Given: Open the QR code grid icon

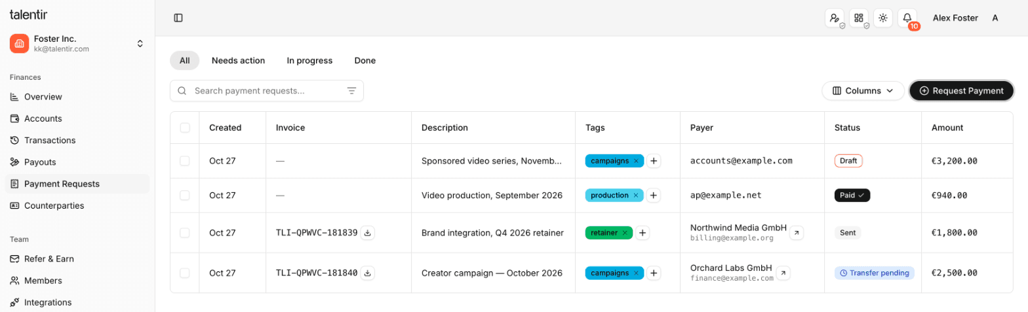Looking at the screenshot, I should [859, 18].
